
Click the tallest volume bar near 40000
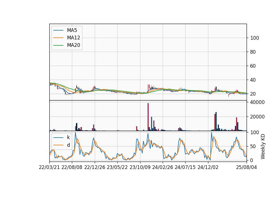(148, 117)
